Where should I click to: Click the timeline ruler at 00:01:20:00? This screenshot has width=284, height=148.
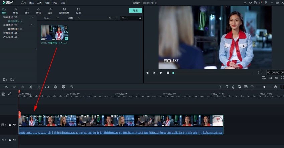coord(121,94)
